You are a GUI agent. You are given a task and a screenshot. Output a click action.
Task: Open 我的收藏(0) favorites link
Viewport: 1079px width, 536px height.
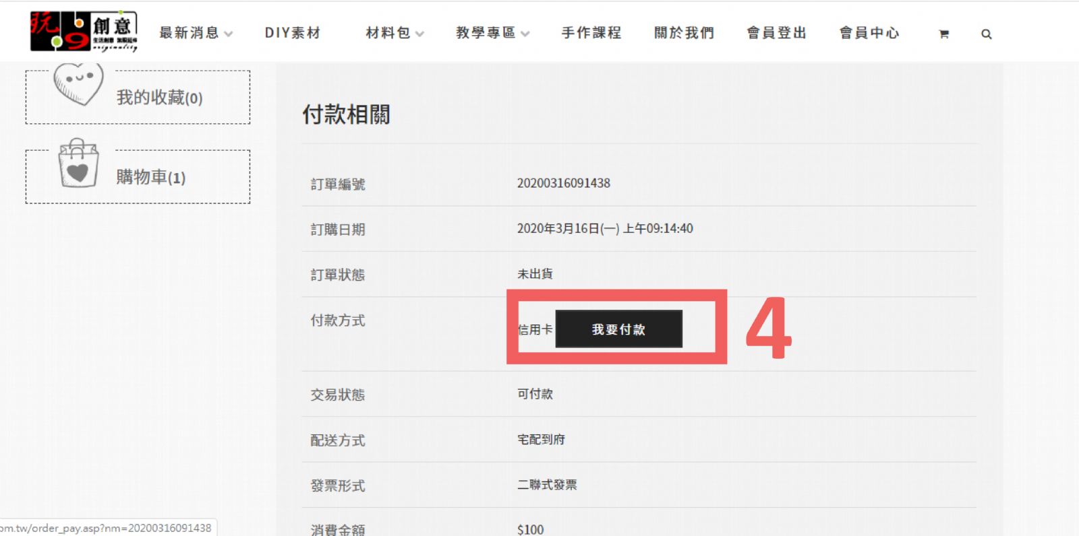[160, 98]
